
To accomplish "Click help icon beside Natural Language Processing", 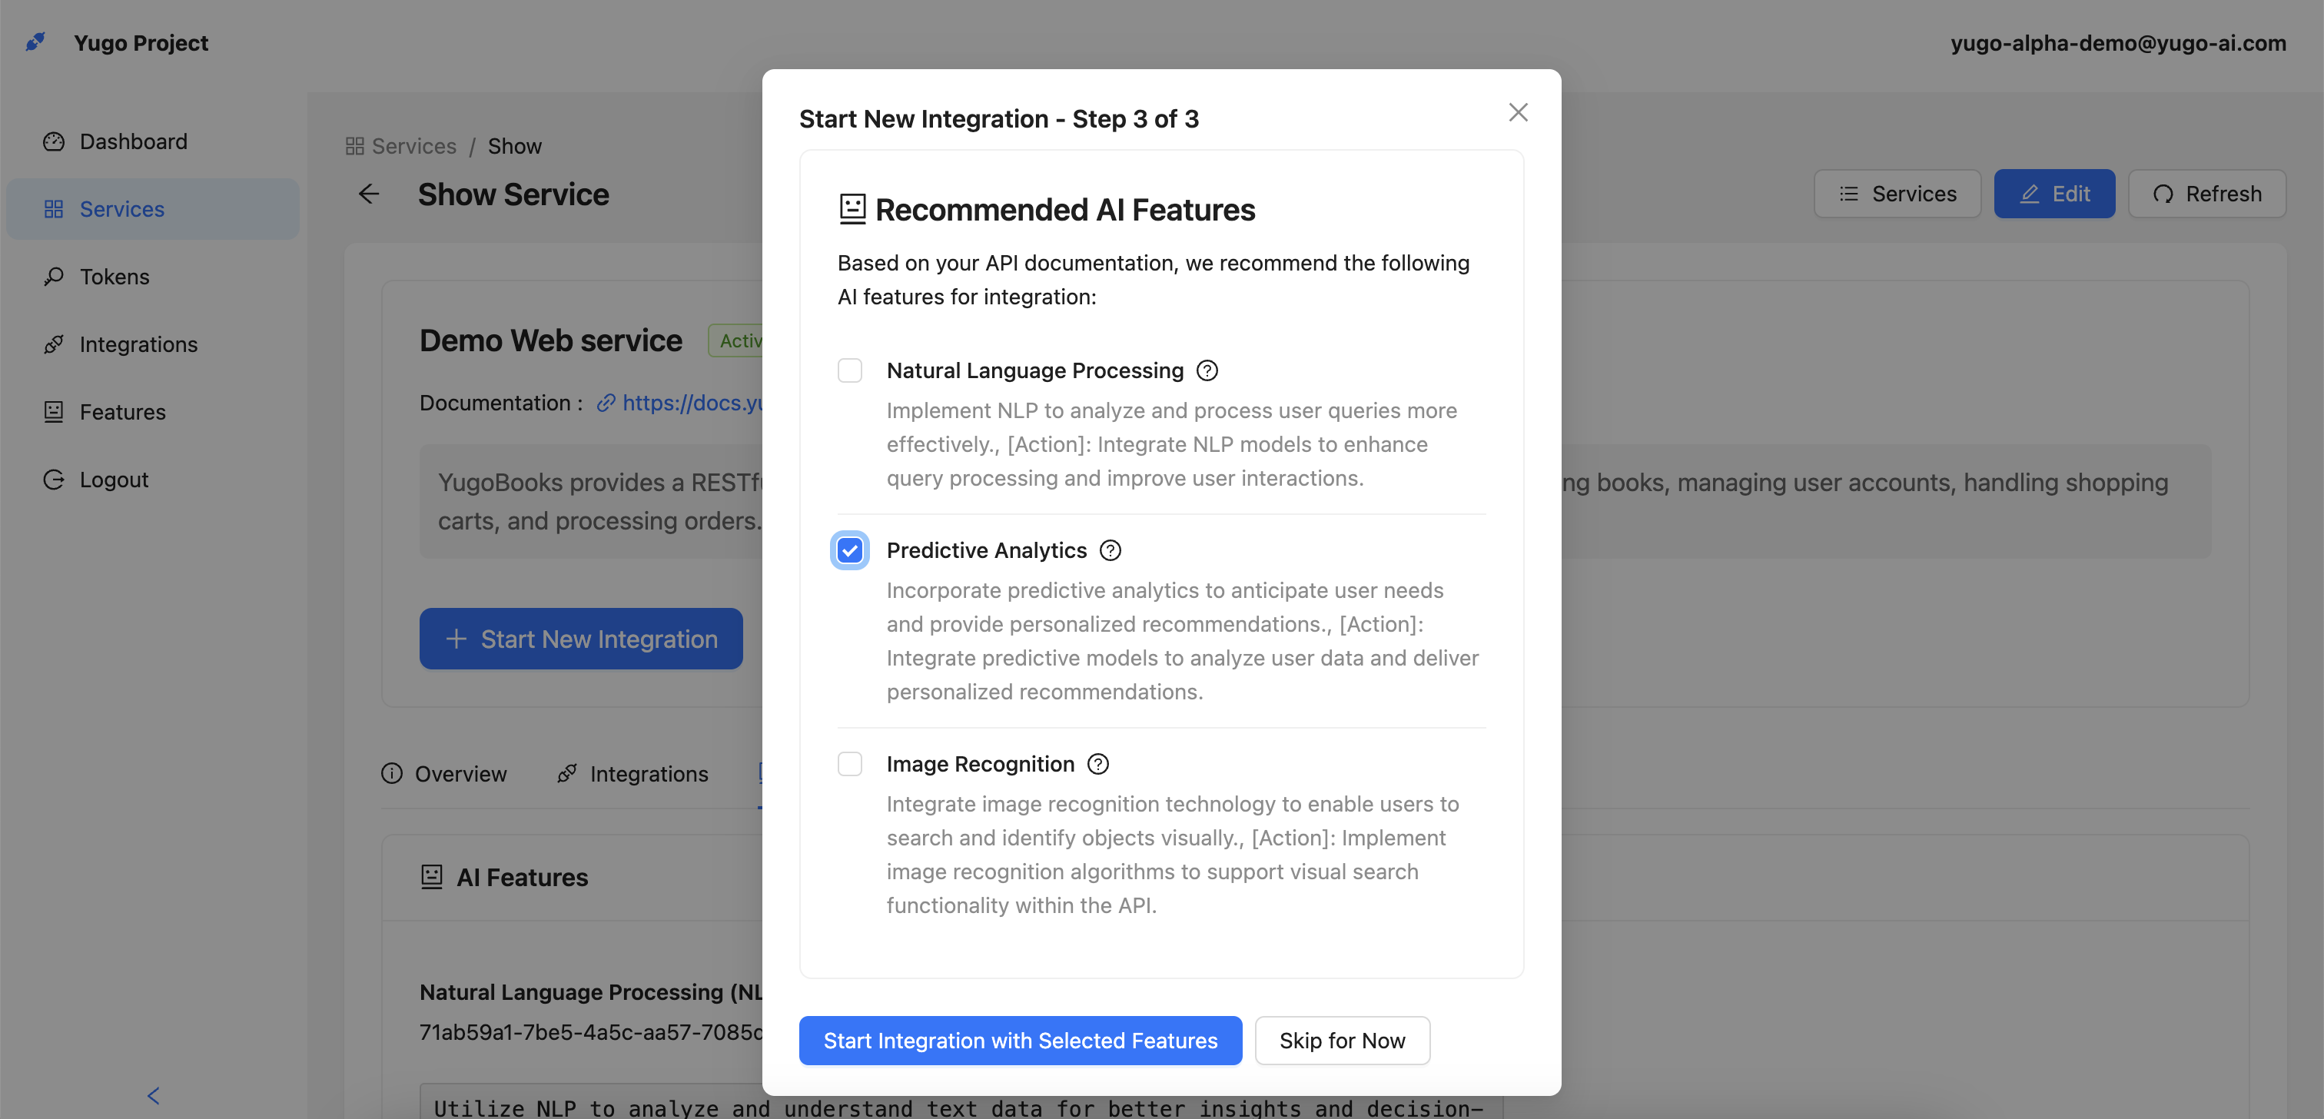I will (x=1207, y=371).
